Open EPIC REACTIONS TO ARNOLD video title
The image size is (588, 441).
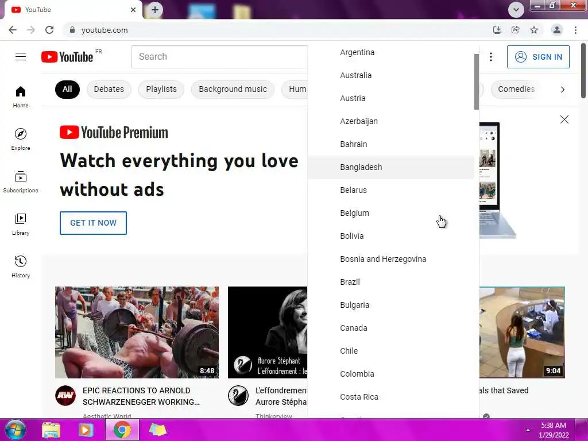click(x=141, y=396)
